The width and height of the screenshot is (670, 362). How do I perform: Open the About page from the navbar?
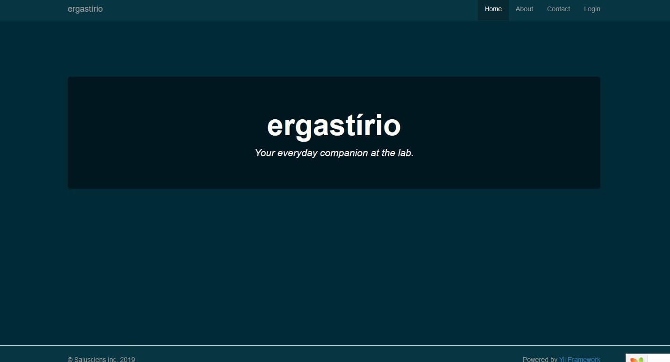tap(524, 9)
